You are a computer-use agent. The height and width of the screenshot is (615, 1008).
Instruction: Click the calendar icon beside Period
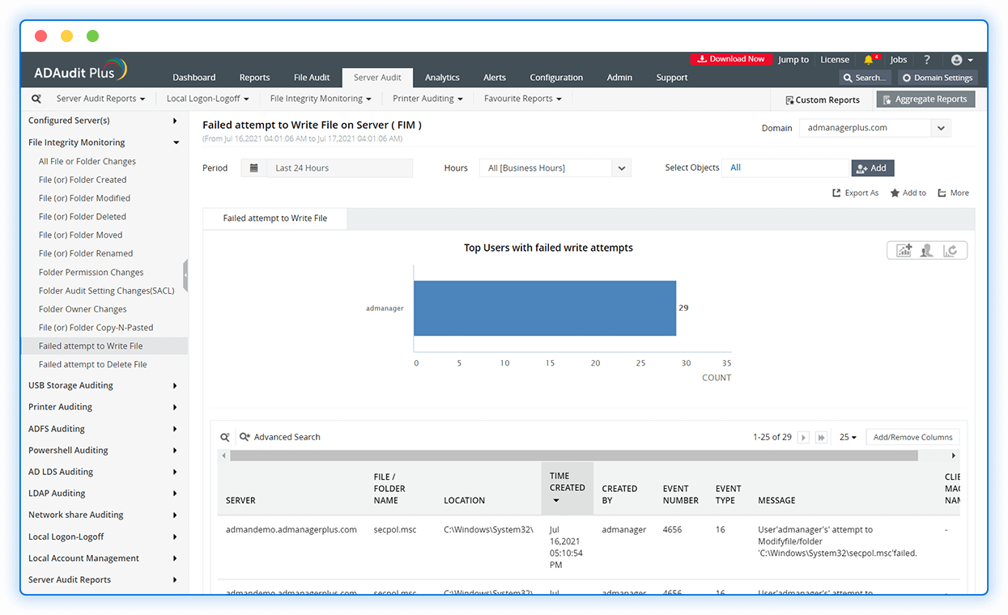[254, 168]
